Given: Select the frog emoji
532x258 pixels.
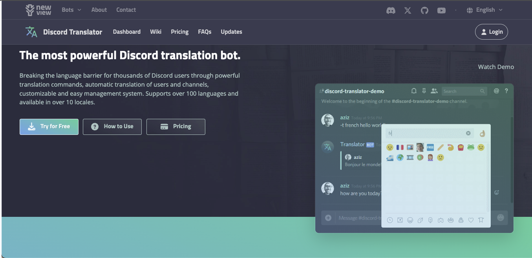Looking at the screenshot, I should [x=471, y=147].
